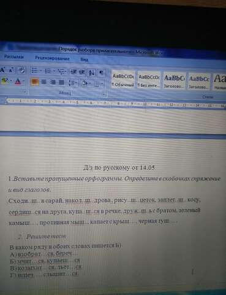Click the Grow Font icon
The height and width of the screenshot is (295, 226).
point(2,70)
